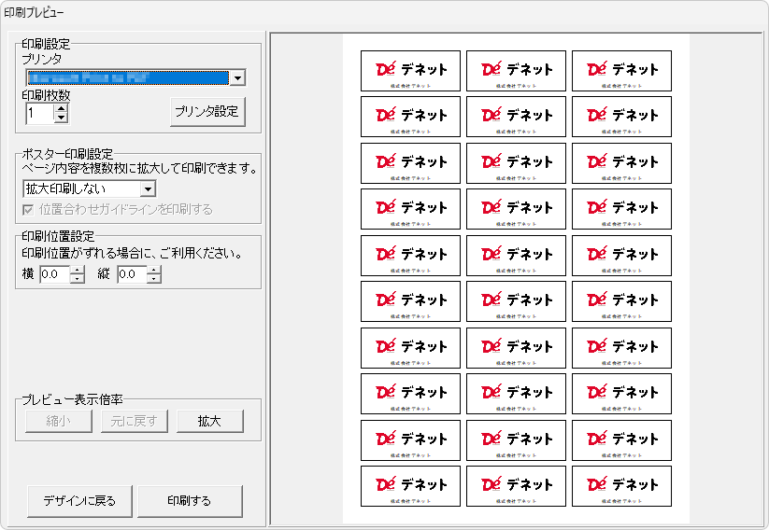This screenshot has height=530, width=769.
Task: Increase the 印刷枚数 copy count with up arrow
Action: click(x=61, y=109)
